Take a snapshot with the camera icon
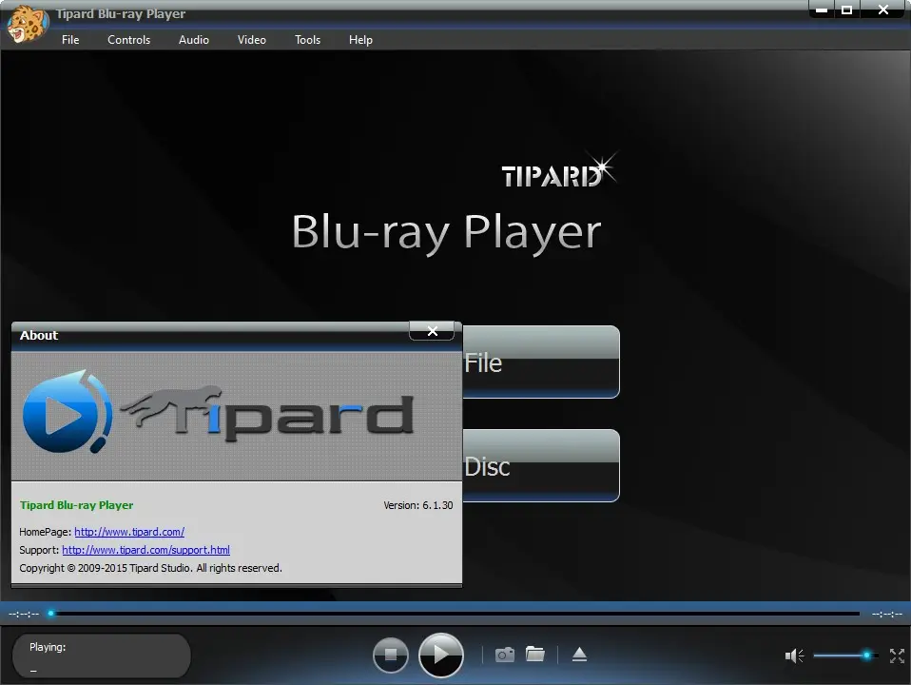911x685 pixels. point(504,655)
